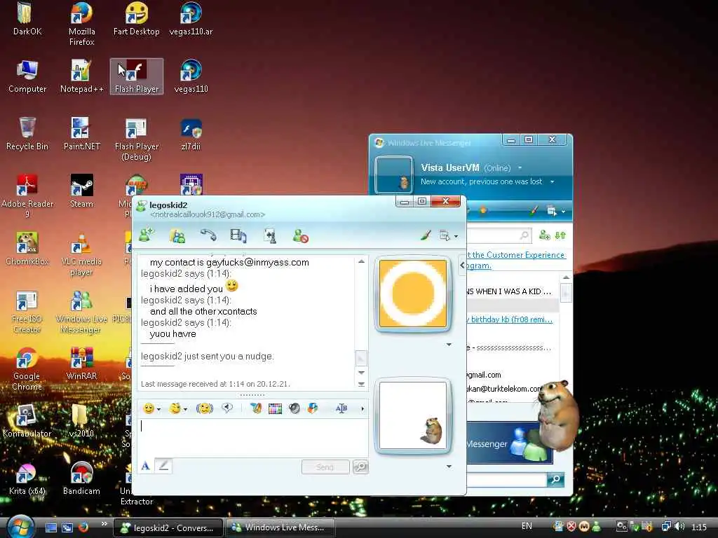Open the winks picker icon
Screen dimensions: 718x538
click(175, 408)
